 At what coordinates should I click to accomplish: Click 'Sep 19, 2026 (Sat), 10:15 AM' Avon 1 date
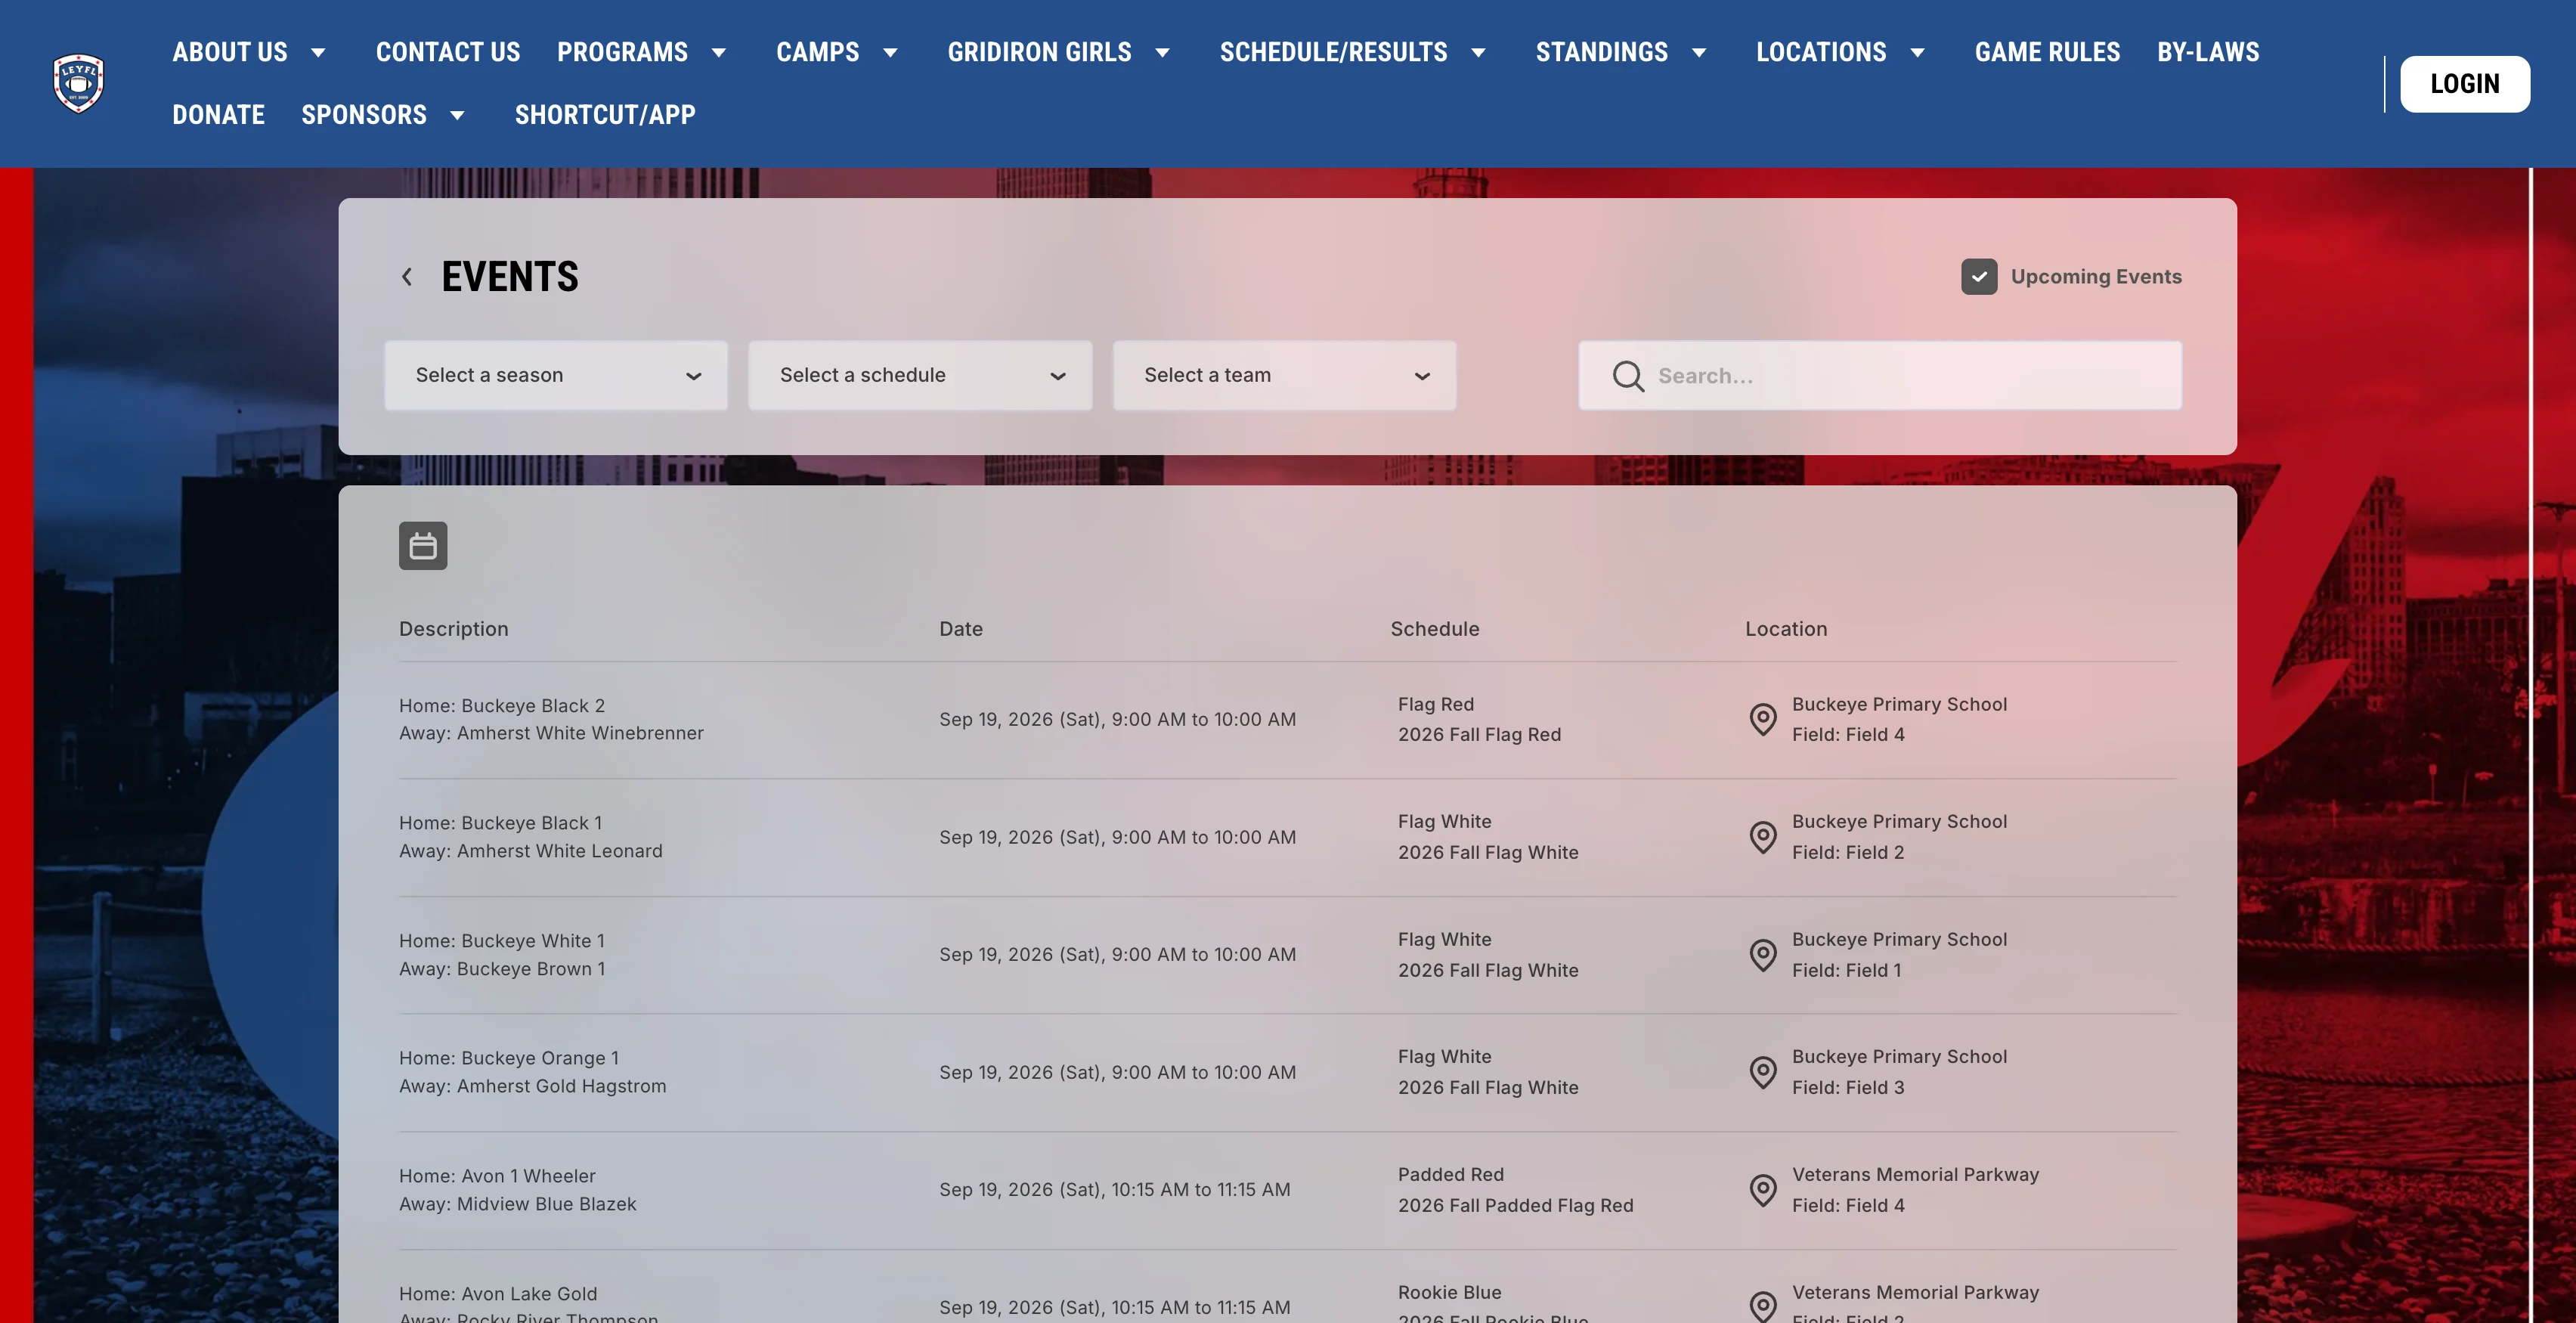coord(1115,1190)
